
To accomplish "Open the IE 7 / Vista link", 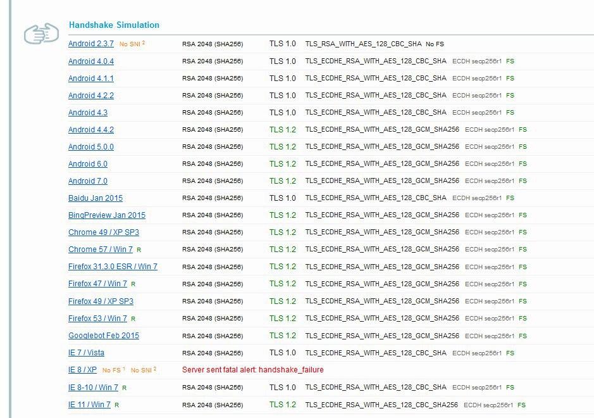I will (87, 352).
